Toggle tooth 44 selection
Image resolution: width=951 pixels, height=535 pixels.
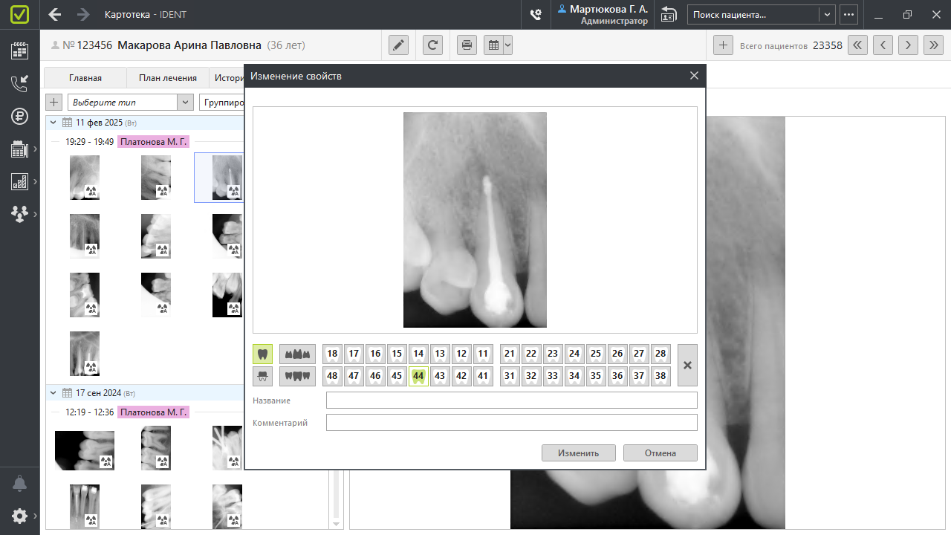pos(418,376)
